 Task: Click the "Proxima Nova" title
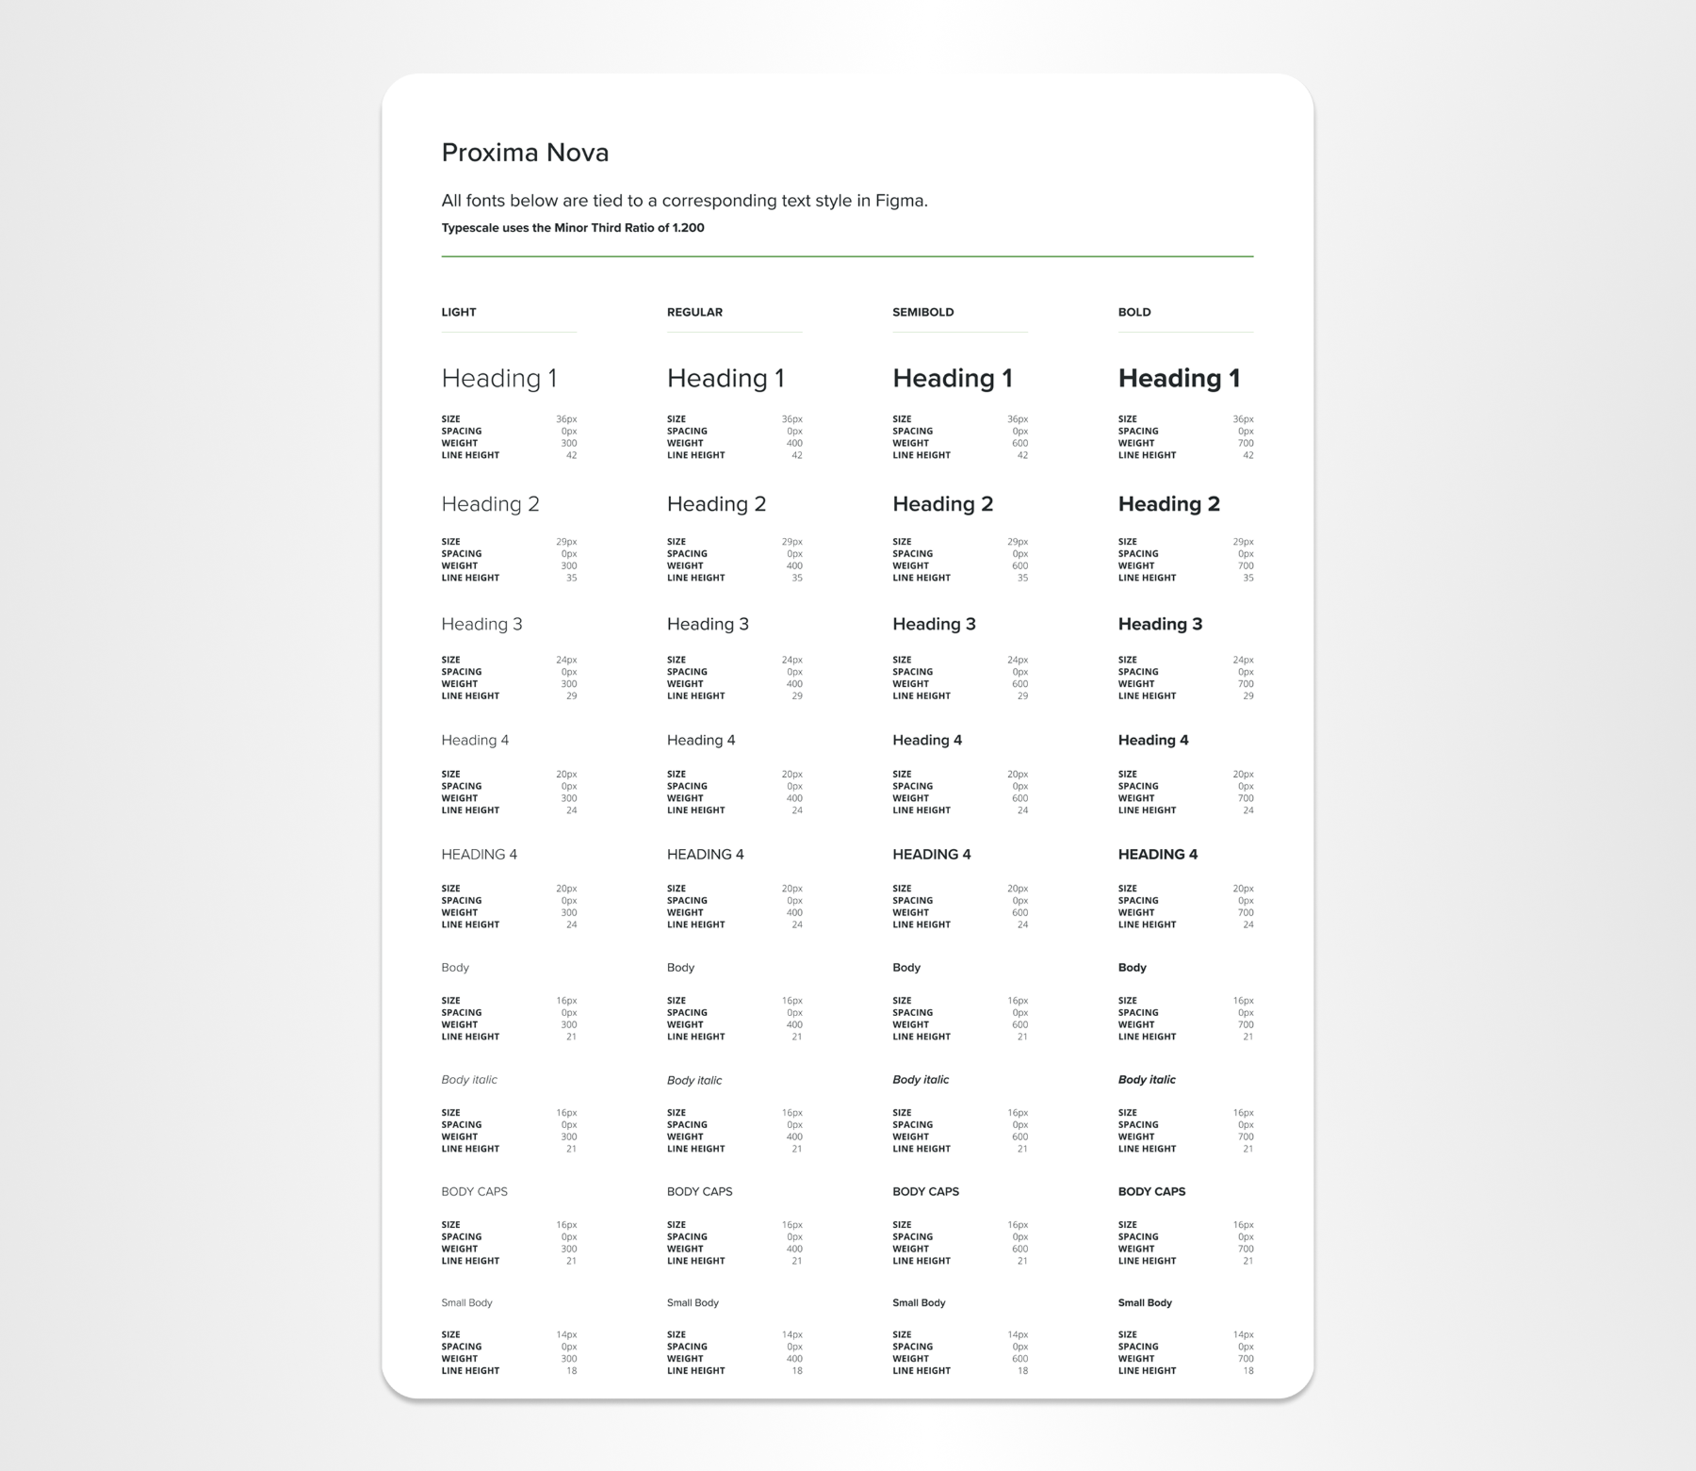pos(525,153)
